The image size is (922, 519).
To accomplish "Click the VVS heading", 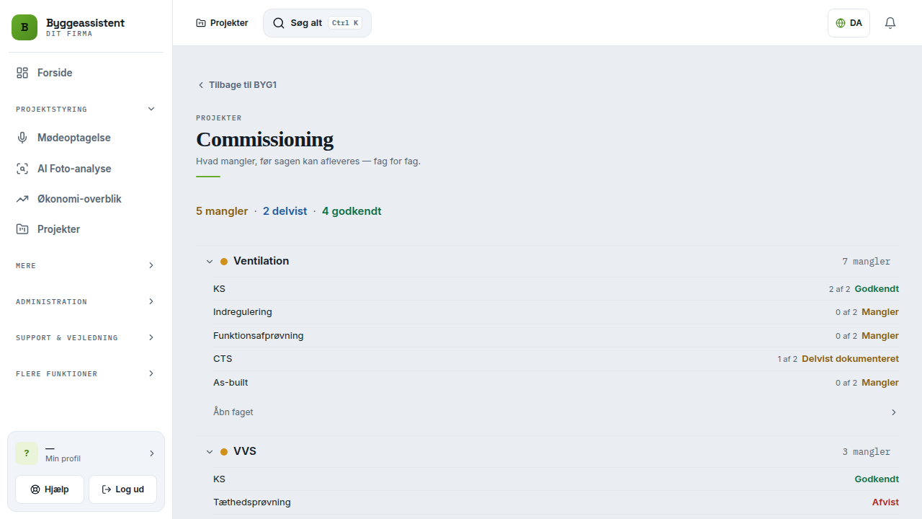I will coord(245,451).
